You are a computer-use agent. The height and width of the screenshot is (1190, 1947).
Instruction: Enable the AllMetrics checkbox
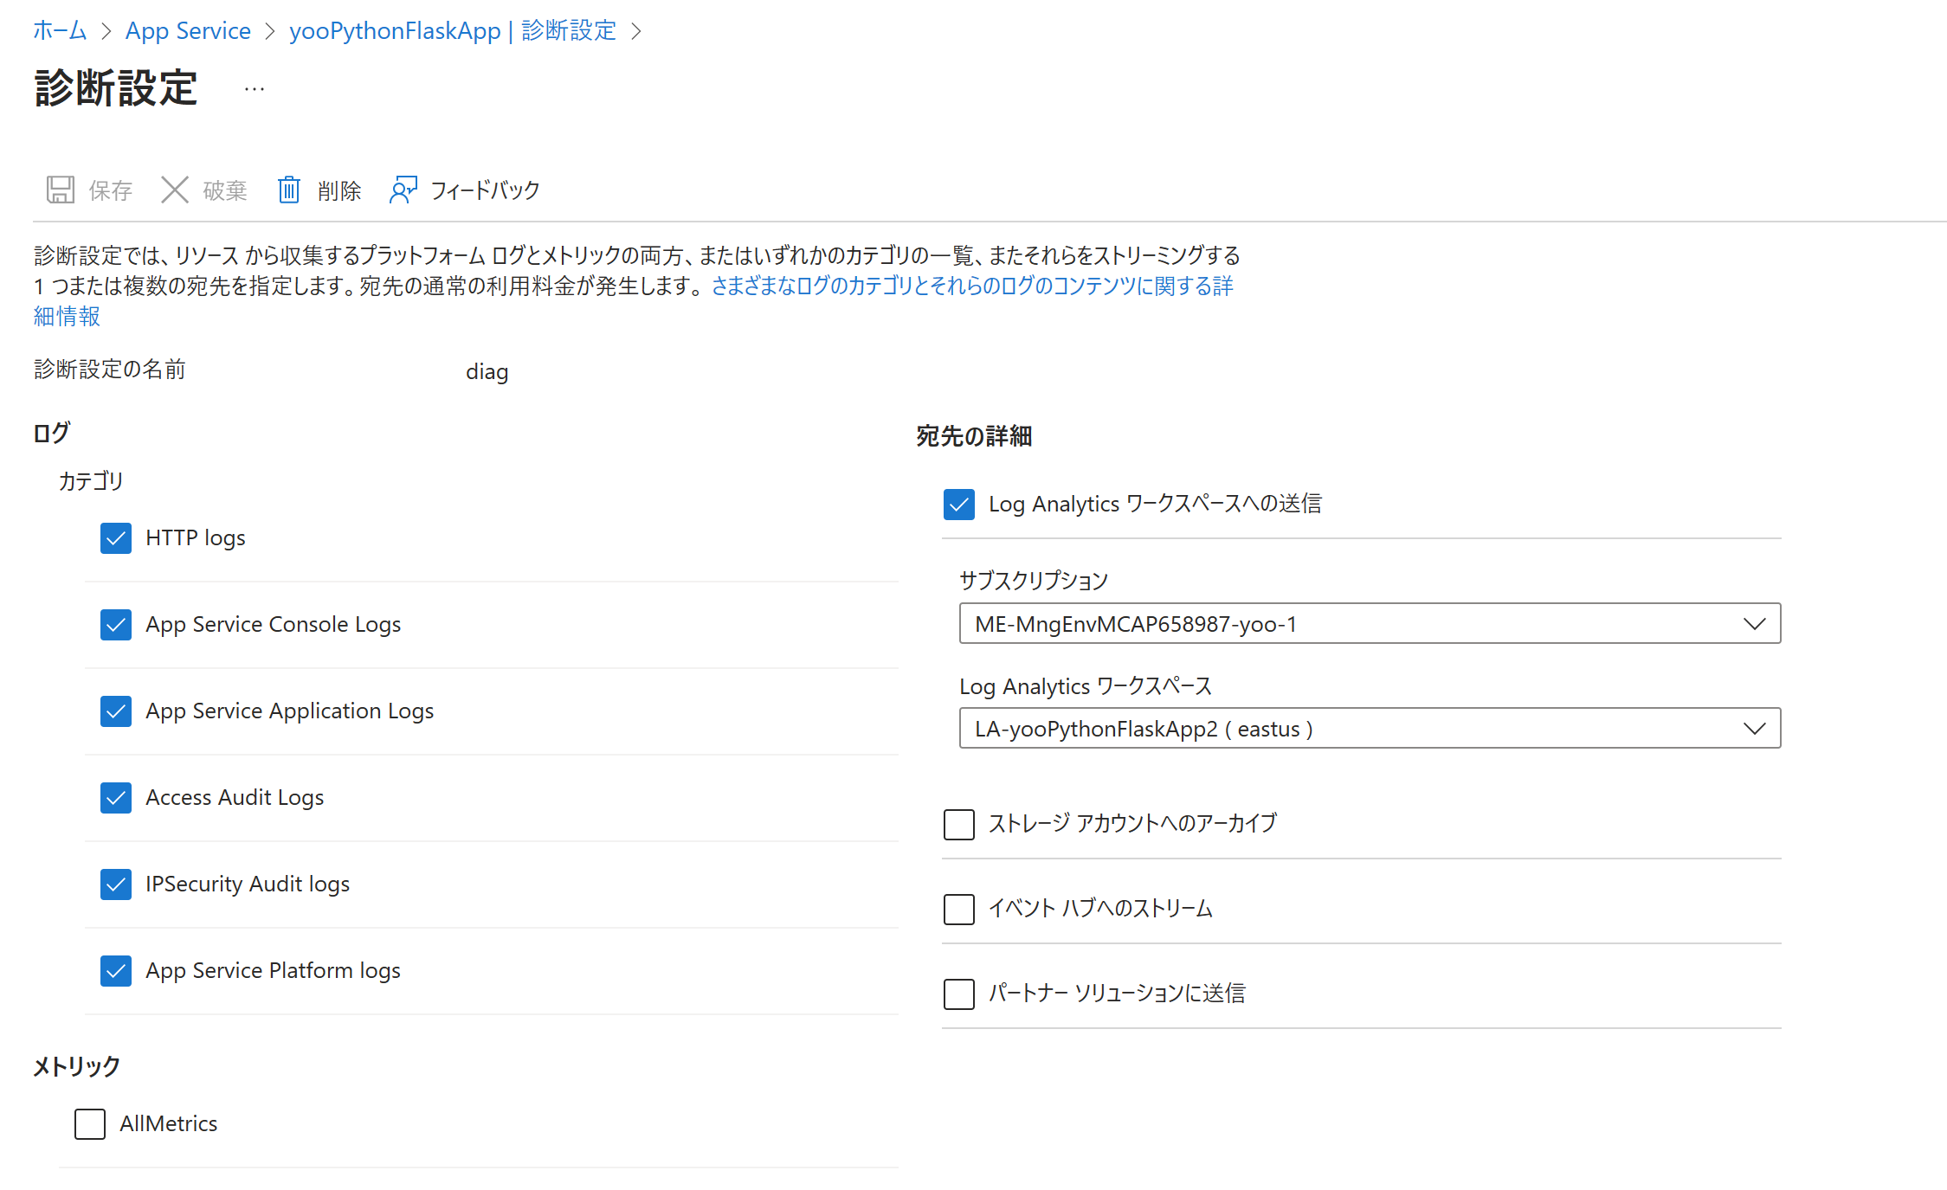tap(90, 1123)
